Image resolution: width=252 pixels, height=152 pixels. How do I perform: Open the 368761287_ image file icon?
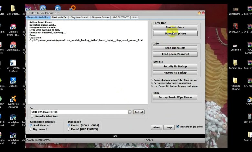pos(236,28)
